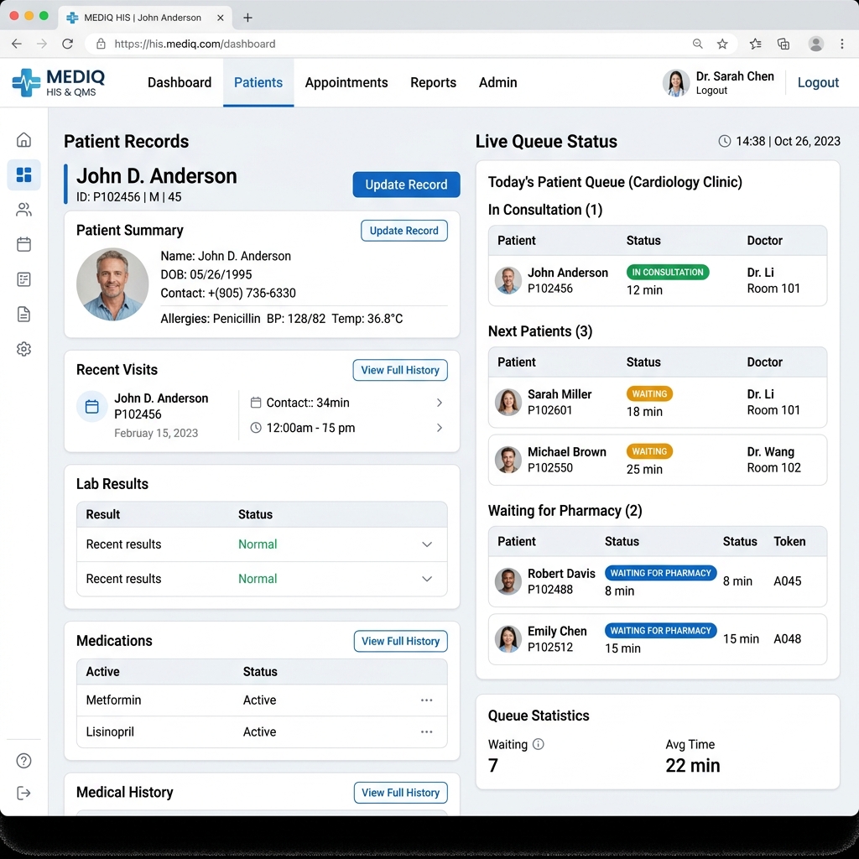The width and height of the screenshot is (859, 859).
Task: Select Emily Chen's pharmacy queue avatar
Action: [508, 638]
